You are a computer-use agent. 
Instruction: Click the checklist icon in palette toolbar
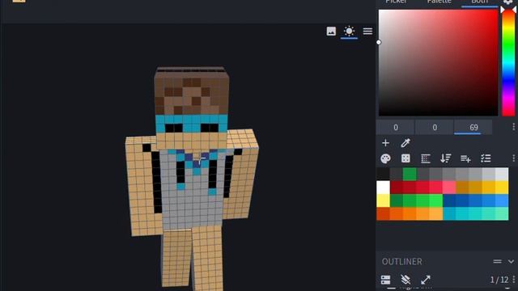coord(486,158)
